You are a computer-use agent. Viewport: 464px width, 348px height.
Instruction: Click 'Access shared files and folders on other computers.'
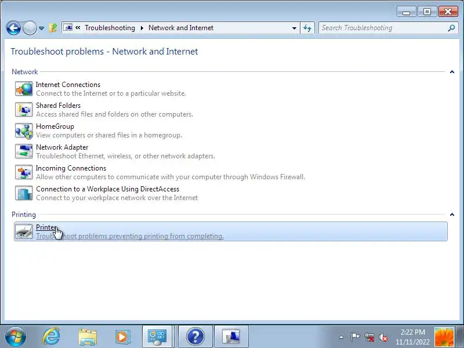pos(114,114)
